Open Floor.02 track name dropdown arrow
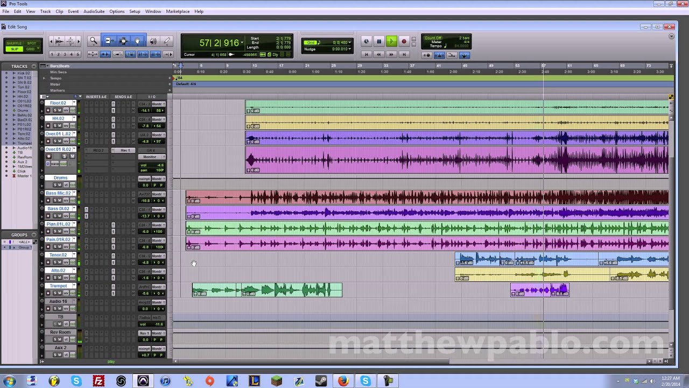This screenshot has height=388, width=689. [74, 103]
